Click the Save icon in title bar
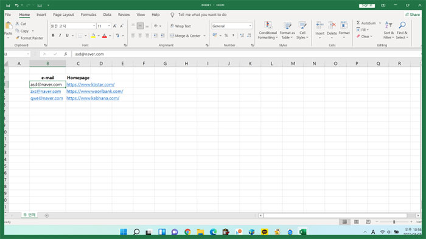Screen dimensions: 426x239 (8, 5)
